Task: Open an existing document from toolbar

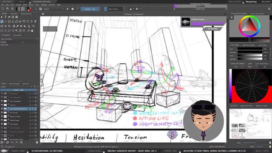Action: (8, 9)
